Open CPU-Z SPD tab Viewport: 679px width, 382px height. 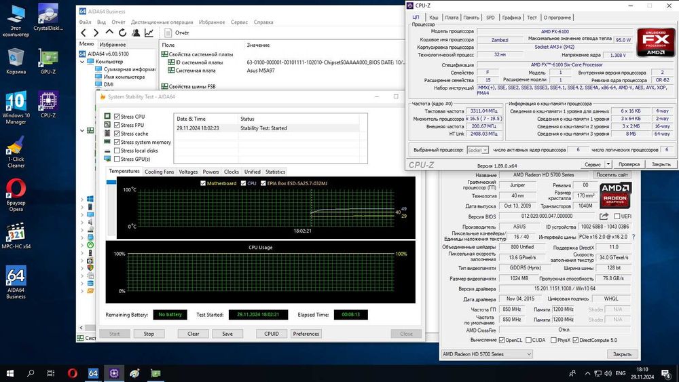(490, 18)
